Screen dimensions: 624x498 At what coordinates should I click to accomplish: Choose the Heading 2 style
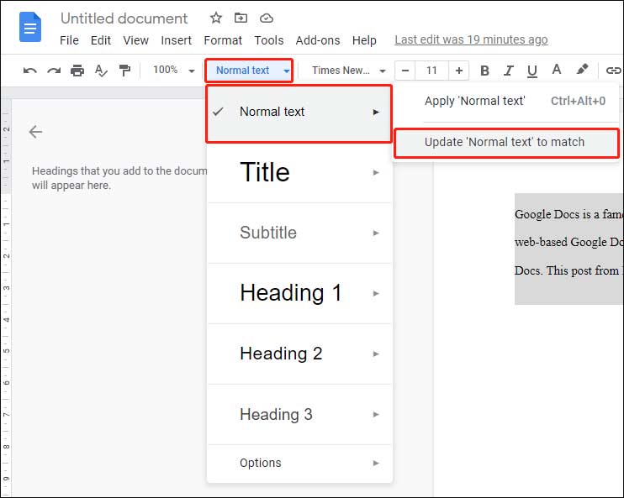[299, 354]
